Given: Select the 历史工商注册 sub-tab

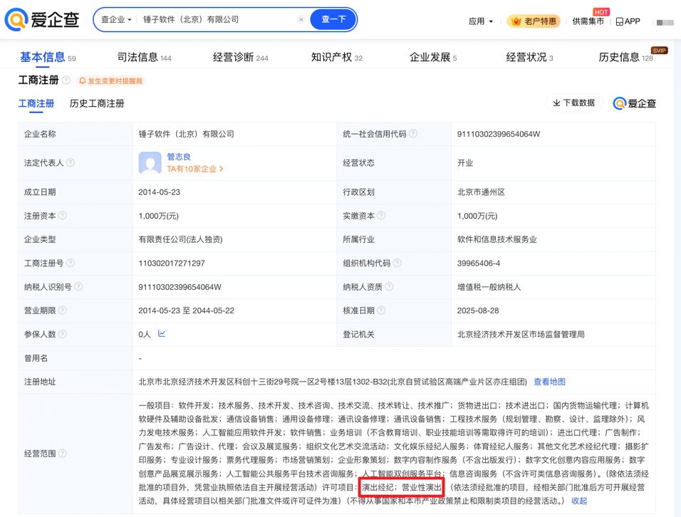Looking at the screenshot, I should point(97,104).
